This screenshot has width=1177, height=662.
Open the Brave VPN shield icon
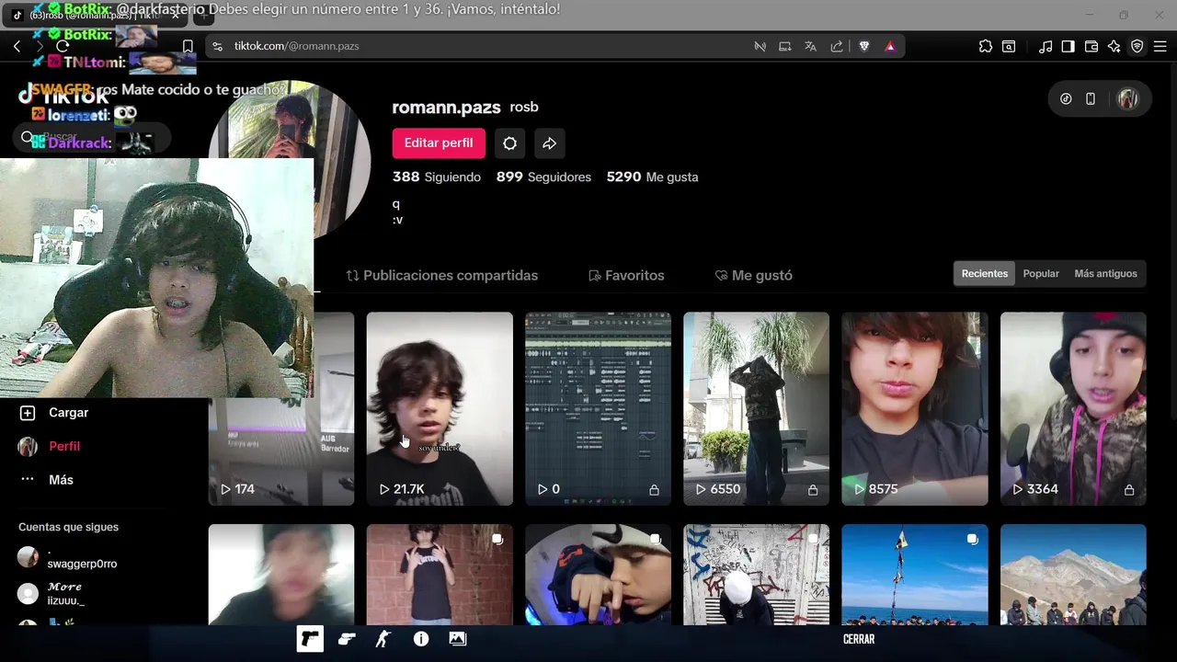1137,46
